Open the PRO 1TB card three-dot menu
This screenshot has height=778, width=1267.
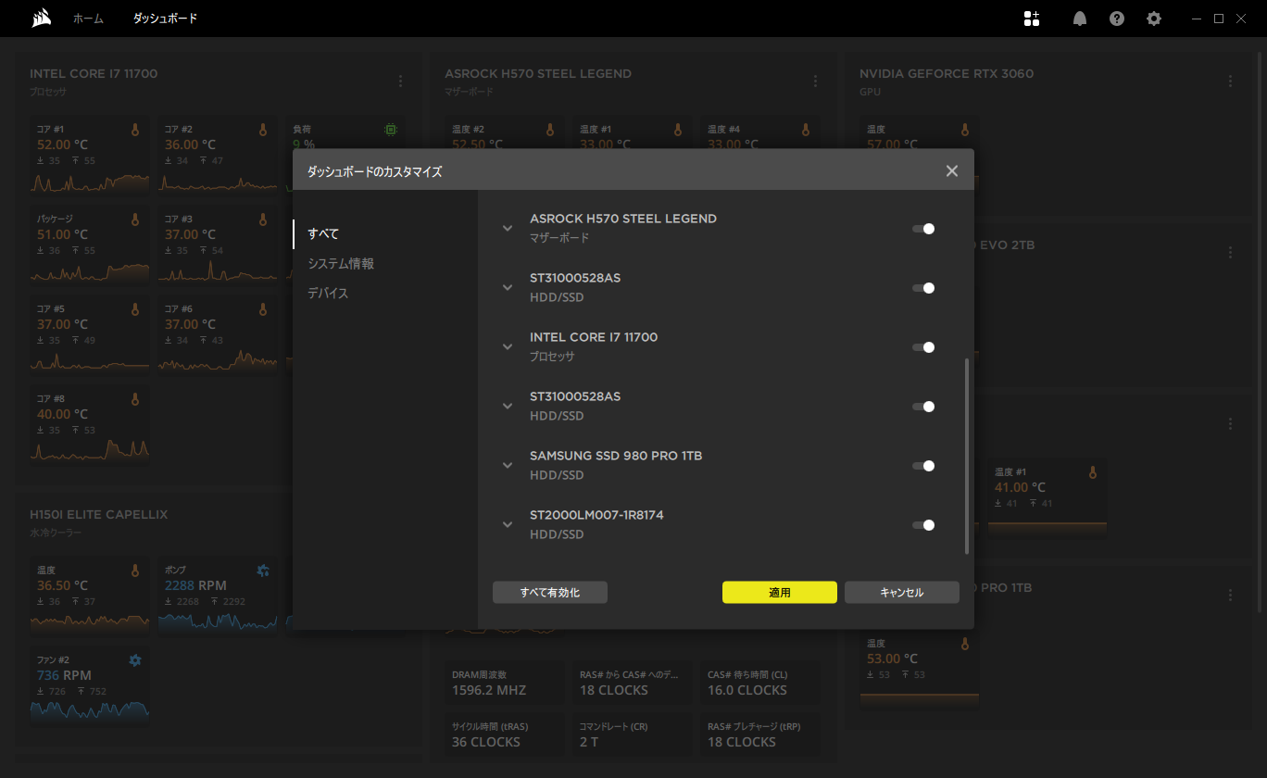(1230, 595)
